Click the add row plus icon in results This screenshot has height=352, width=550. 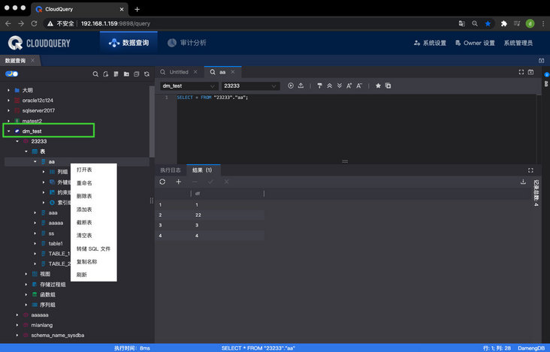click(178, 182)
